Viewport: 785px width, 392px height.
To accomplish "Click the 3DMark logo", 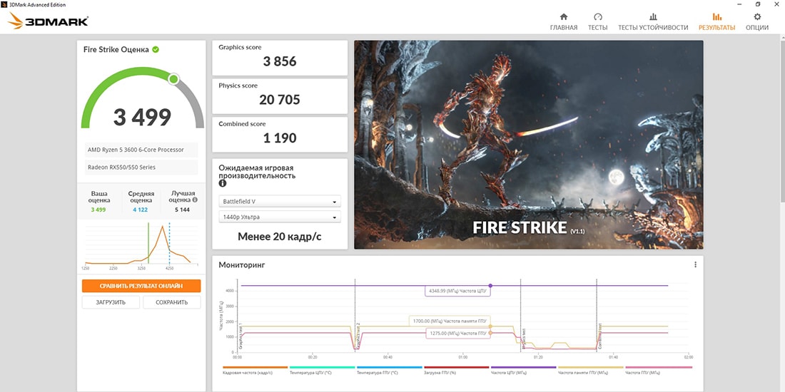I will pyautogui.click(x=49, y=21).
